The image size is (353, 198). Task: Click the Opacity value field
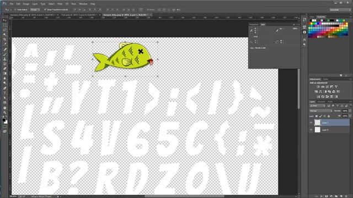click(x=345, y=111)
